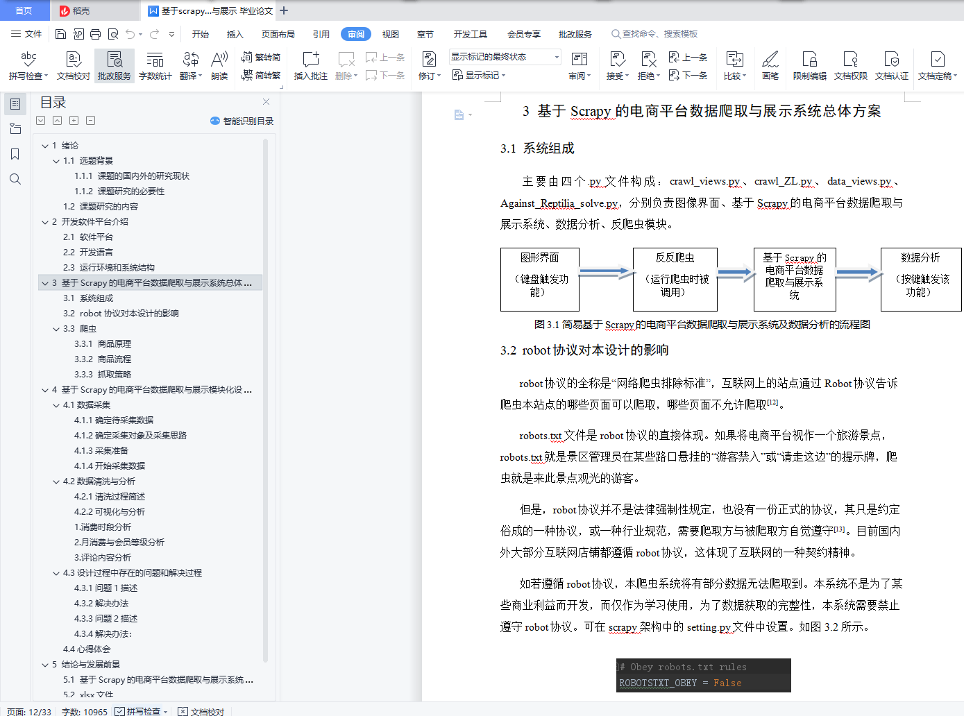This screenshot has height=716, width=964.
Task: Click the Undo arrow icon
Action: (x=130, y=34)
